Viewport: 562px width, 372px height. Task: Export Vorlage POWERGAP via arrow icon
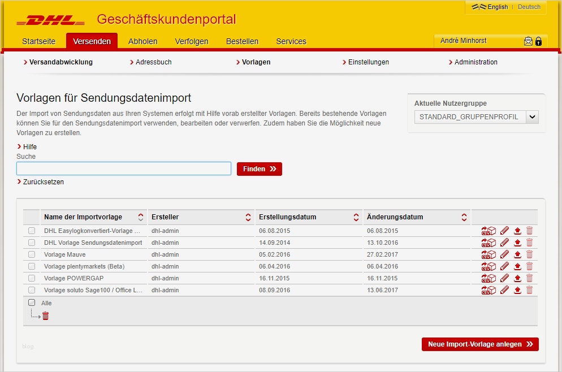[x=517, y=278]
